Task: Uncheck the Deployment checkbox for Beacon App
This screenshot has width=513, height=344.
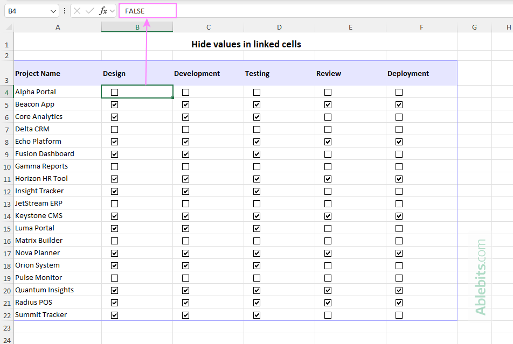Action: tap(399, 104)
